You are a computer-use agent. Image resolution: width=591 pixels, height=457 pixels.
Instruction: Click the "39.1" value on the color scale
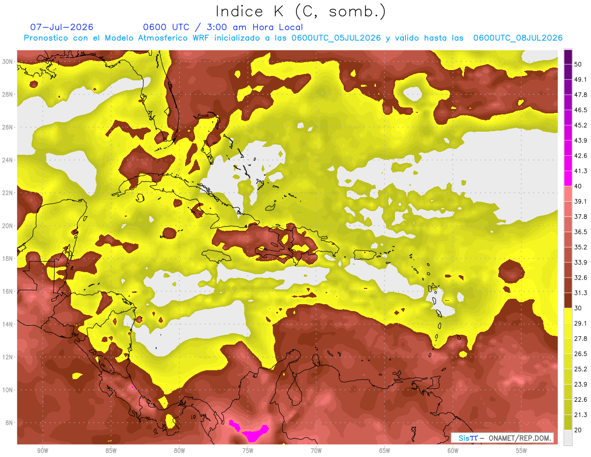click(581, 201)
